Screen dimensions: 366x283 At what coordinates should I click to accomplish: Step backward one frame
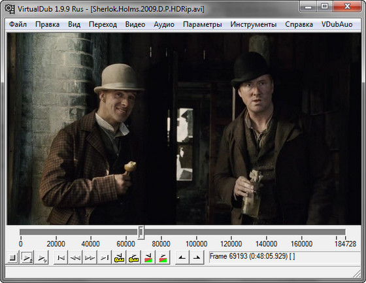coord(75,258)
